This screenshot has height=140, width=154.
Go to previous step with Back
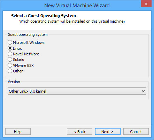point(79,132)
